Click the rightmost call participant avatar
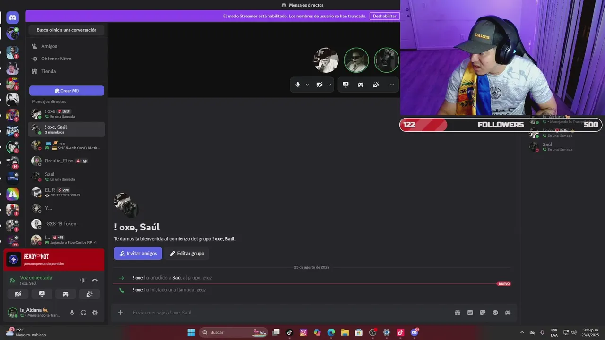 pyautogui.click(x=387, y=60)
